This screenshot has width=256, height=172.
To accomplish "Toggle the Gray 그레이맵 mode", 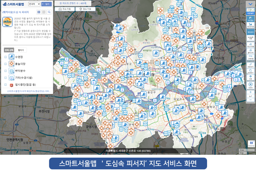I will [250, 57].
